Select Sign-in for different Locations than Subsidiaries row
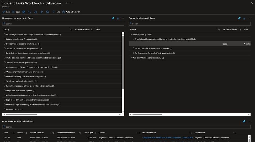Image resolution: width=255 pixels, height=142 pixels. pos(62,100)
